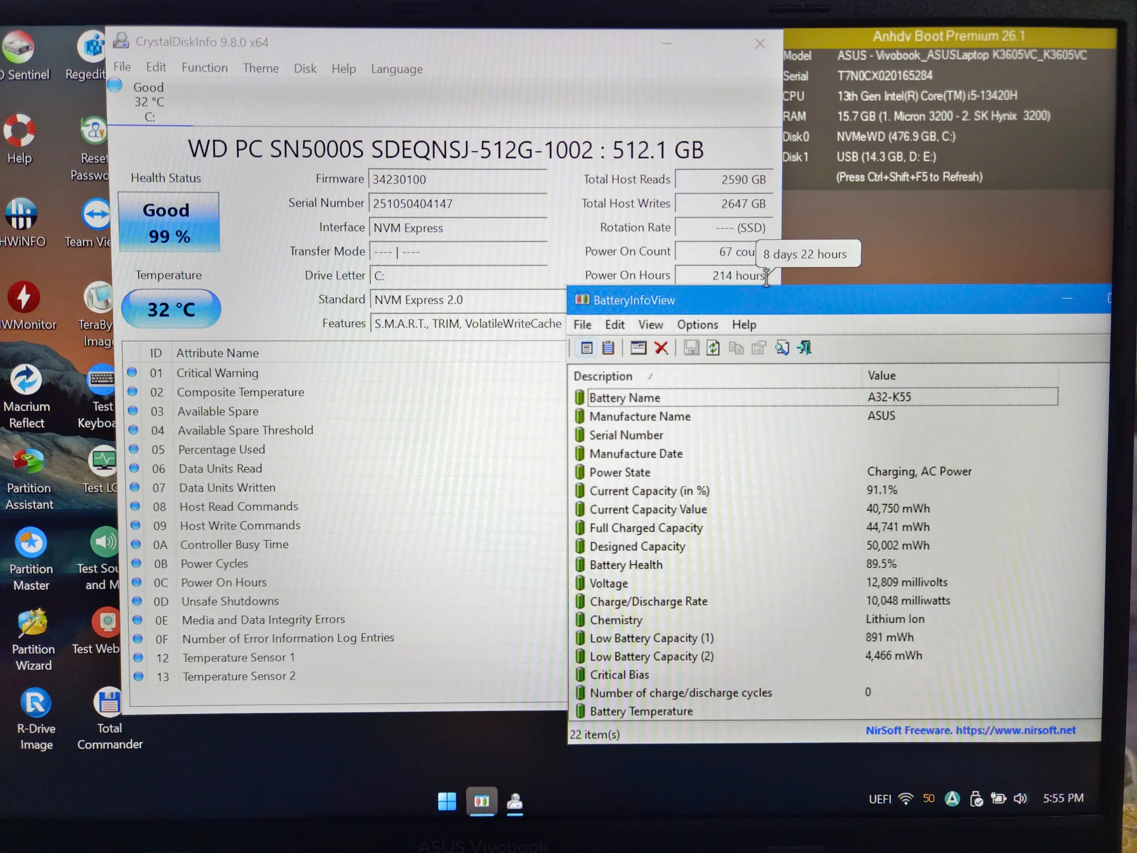The width and height of the screenshot is (1137, 853).
Task: Open the Function menu in CrystalDiskInfo
Action: click(205, 68)
